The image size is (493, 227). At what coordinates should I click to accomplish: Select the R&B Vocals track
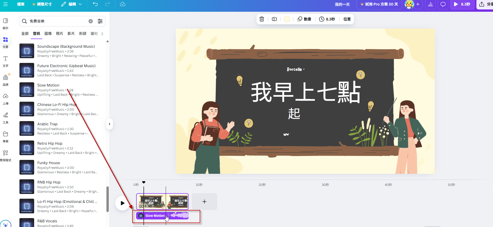click(59, 223)
